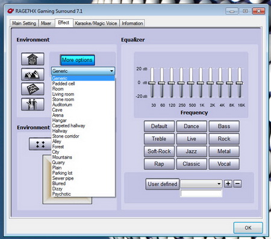Select the bathroom environment icon

click(33, 59)
